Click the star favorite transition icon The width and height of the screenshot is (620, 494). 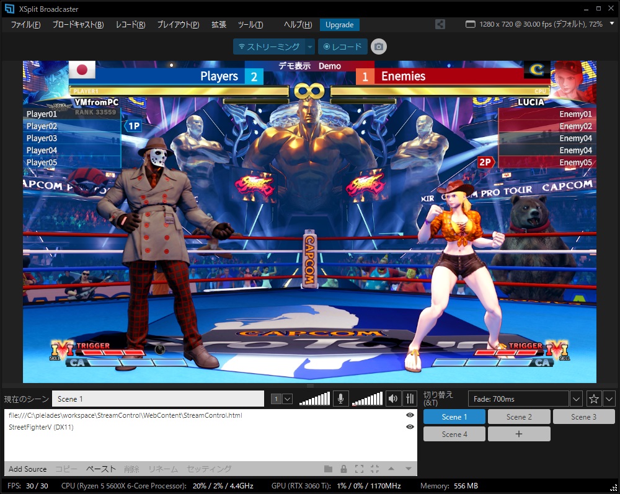pos(593,399)
